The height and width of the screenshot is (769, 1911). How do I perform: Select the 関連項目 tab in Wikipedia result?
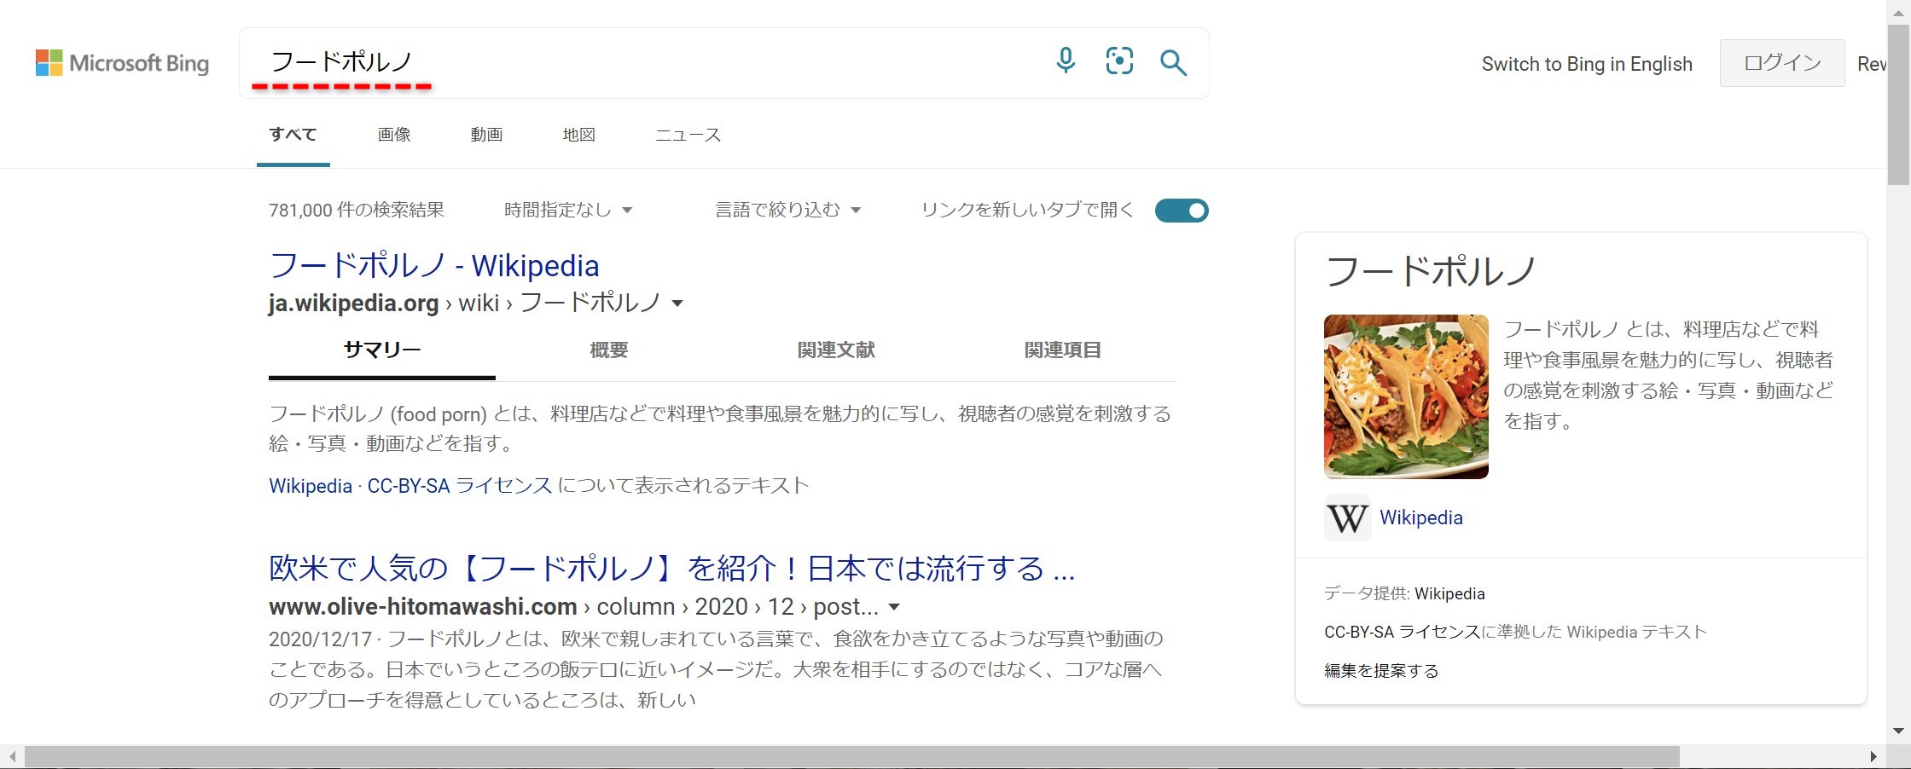point(1063,350)
